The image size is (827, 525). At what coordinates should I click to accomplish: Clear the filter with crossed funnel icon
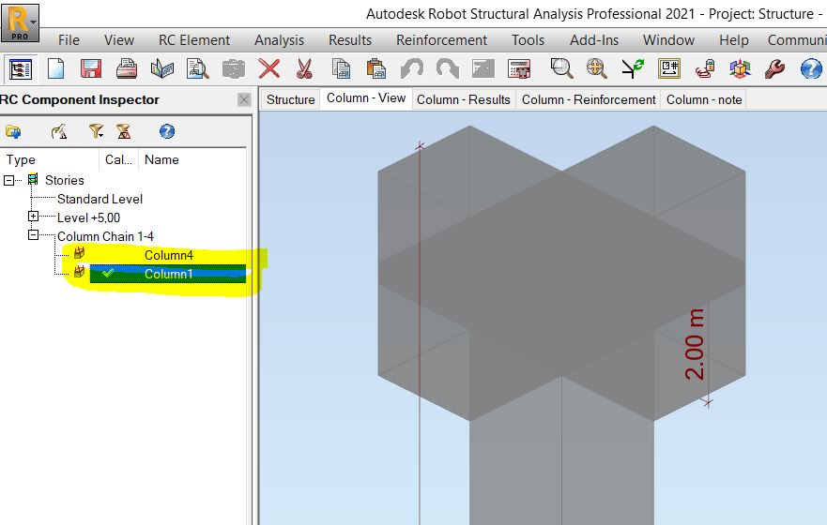(x=124, y=131)
